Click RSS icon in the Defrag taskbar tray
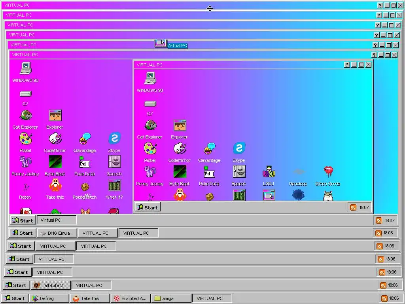405x304 pixels. point(384,298)
